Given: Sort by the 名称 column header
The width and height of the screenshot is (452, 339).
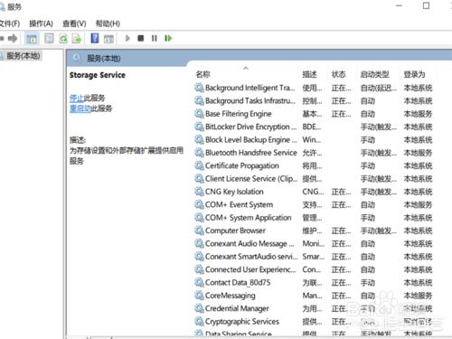Looking at the screenshot, I should 202,74.
